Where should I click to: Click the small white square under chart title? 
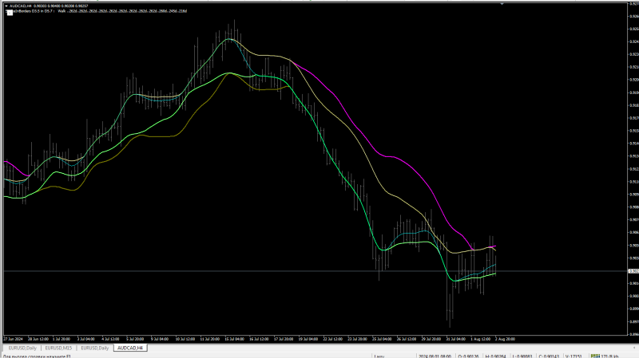coord(10,13)
